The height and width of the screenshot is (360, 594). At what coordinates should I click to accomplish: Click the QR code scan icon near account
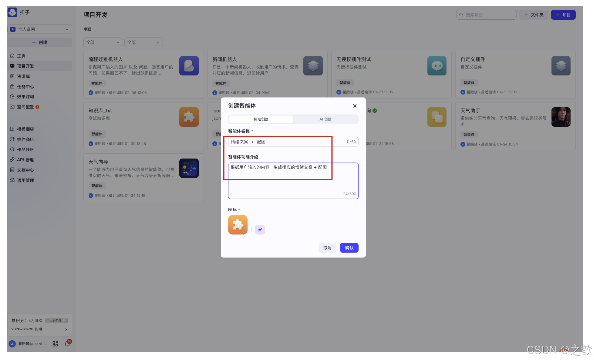(55, 344)
